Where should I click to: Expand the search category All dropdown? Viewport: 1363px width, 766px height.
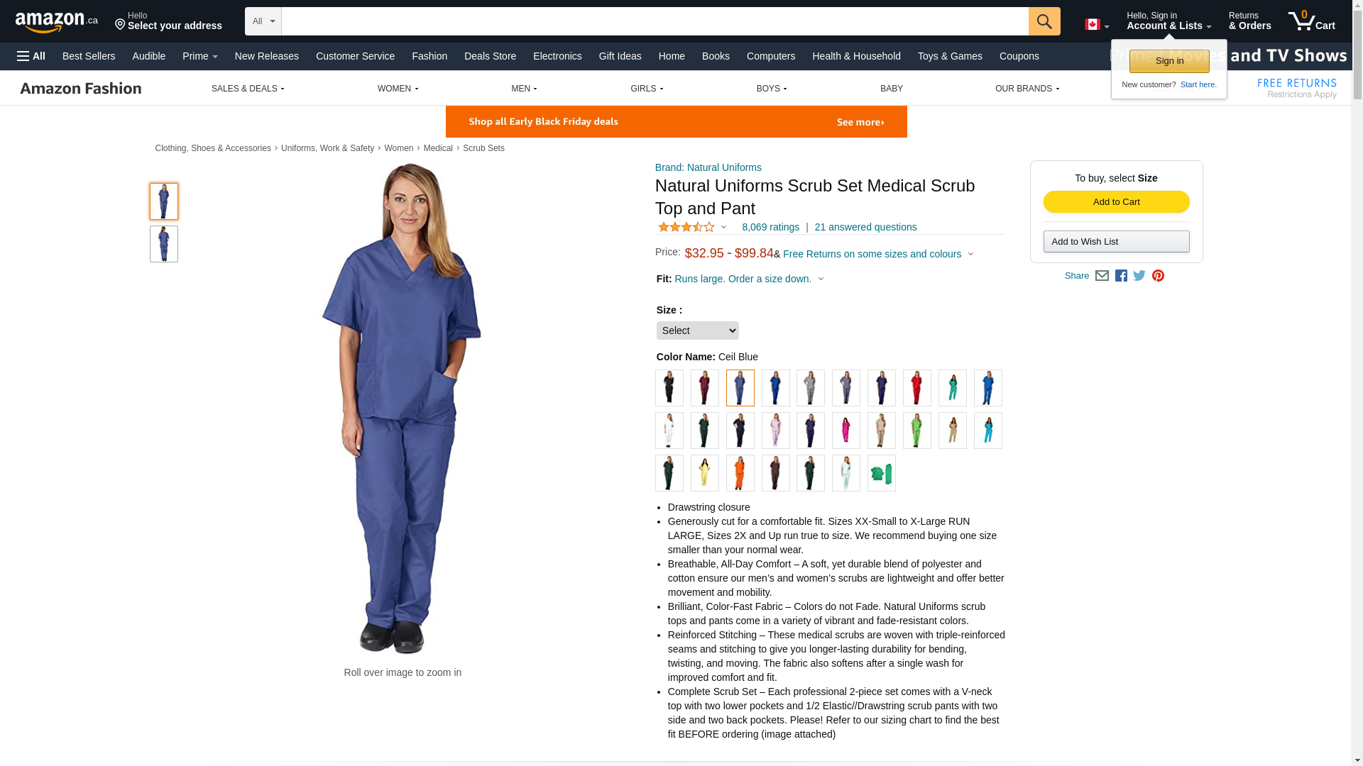click(263, 21)
